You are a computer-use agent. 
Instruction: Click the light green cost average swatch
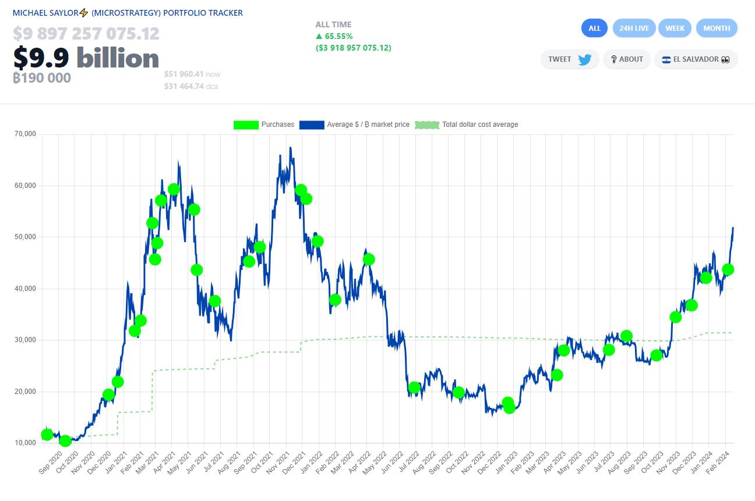427,125
